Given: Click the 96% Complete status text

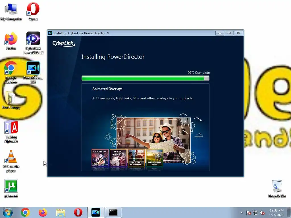Looking at the screenshot, I should tap(199, 73).
